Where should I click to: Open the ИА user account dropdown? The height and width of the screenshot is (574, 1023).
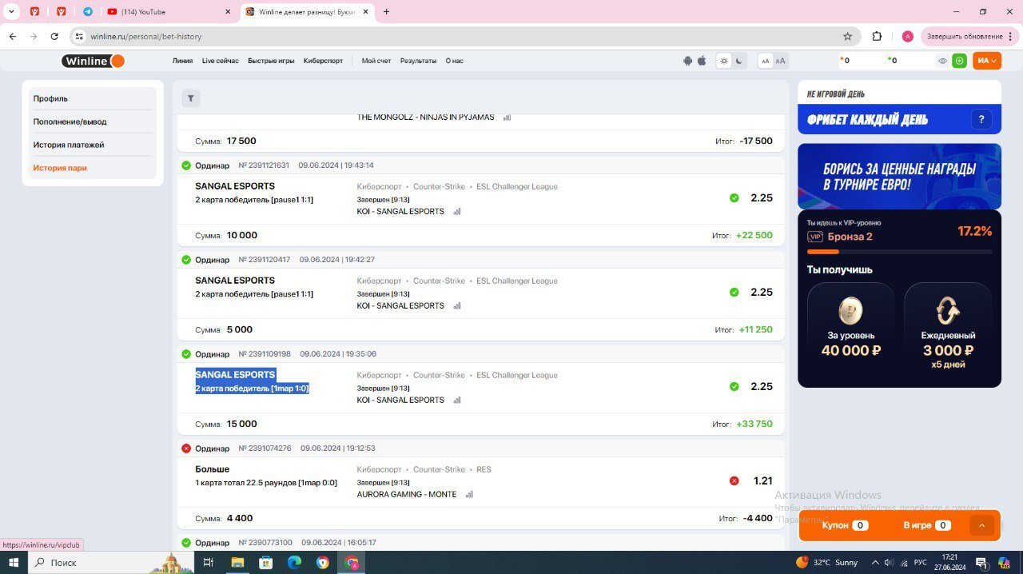point(986,61)
